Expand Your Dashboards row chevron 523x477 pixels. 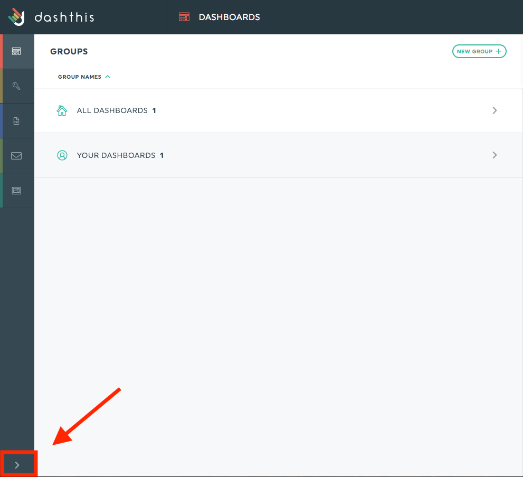click(495, 155)
